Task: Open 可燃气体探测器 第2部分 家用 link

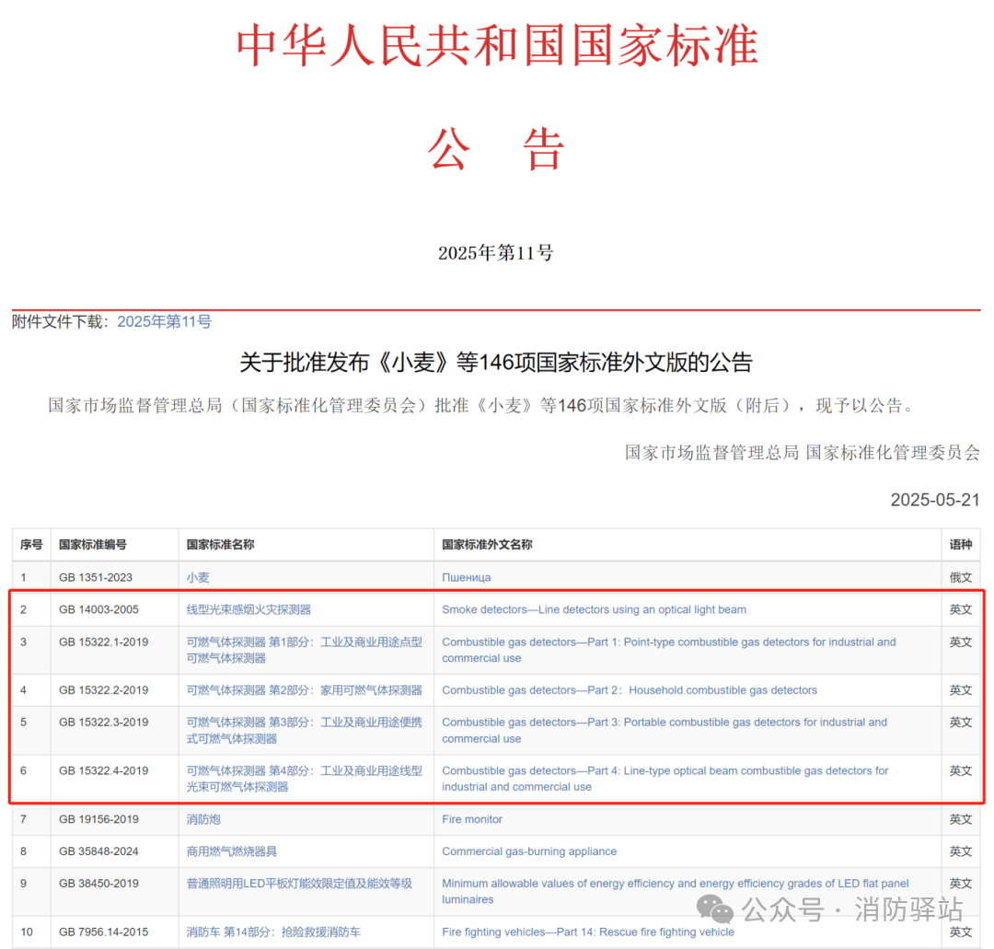Action: pyautogui.click(x=305, y=689)
